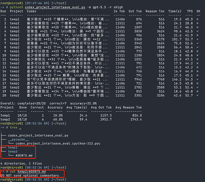Click the 'In Tok' column header

[x=119, y=11]
